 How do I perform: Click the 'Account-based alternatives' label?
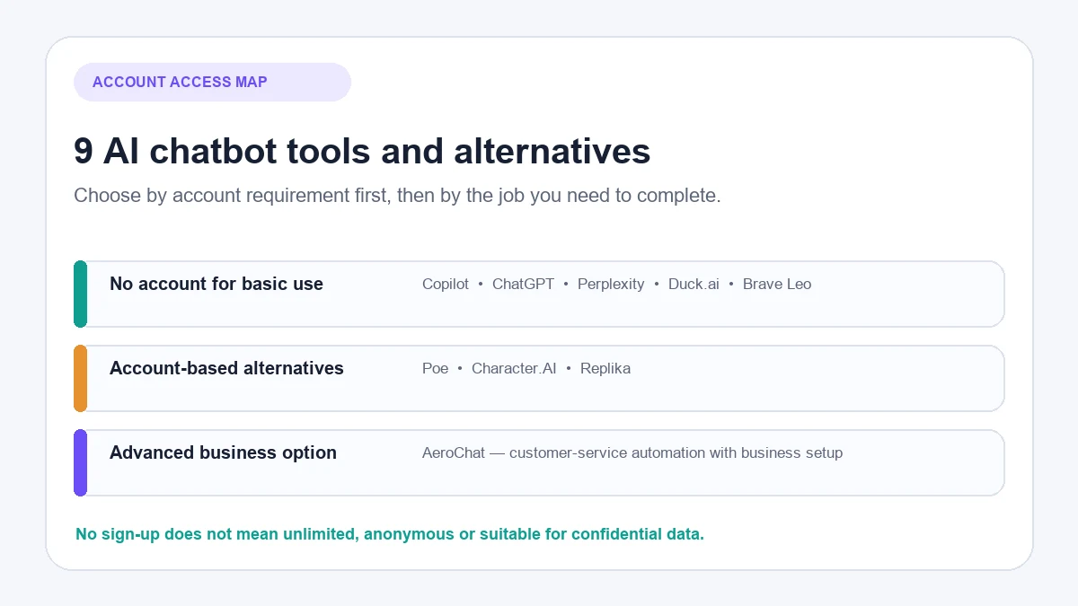click(x=226, y=368)
